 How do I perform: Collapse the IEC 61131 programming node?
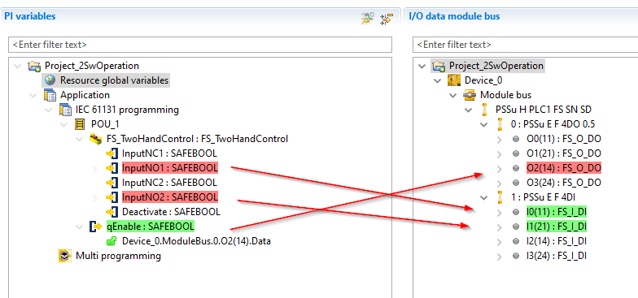[x=49, y=110]
